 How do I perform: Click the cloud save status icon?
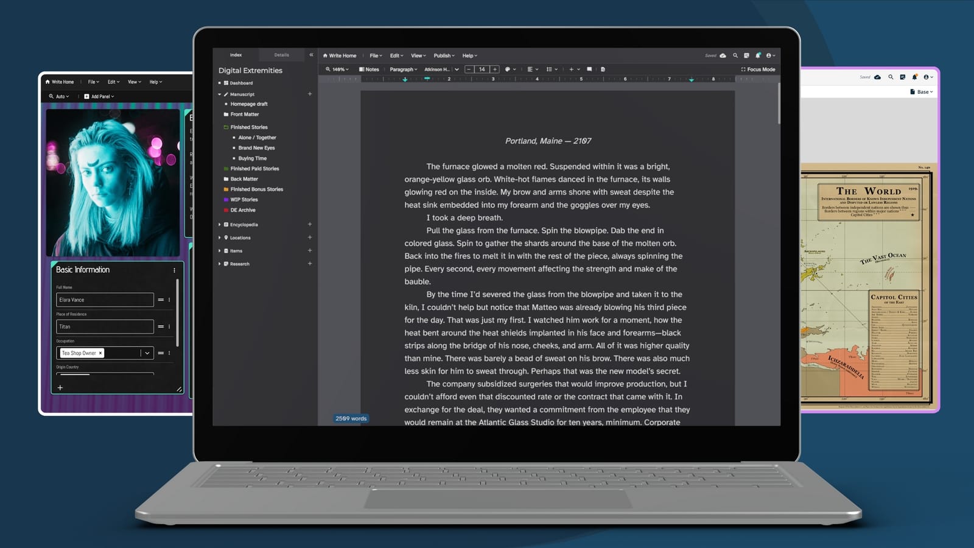pos(723,55)
